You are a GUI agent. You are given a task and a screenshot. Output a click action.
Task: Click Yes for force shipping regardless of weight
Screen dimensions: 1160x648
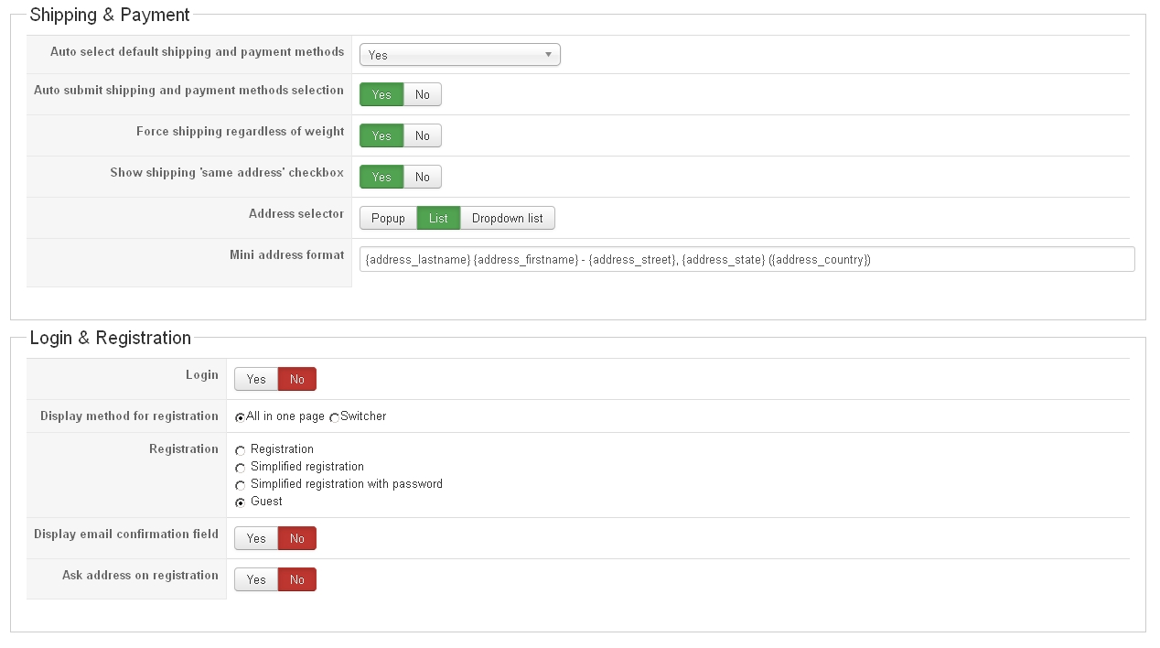[x=381, y=136]
